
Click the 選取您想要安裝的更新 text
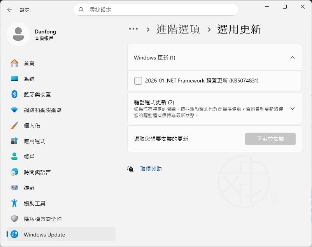(161, 139)
